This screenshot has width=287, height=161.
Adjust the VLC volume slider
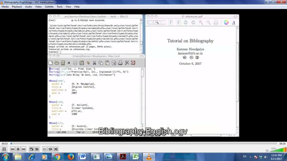[x=278, y=150]
